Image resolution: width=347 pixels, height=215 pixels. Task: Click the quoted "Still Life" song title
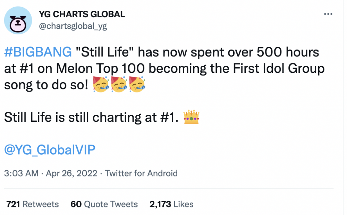click(107, 53)
